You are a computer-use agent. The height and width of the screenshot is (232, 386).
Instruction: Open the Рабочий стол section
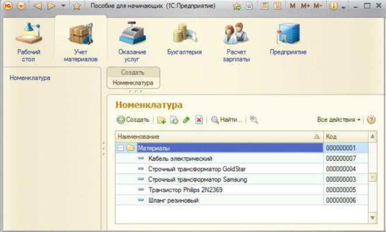[x=29, y=41]
